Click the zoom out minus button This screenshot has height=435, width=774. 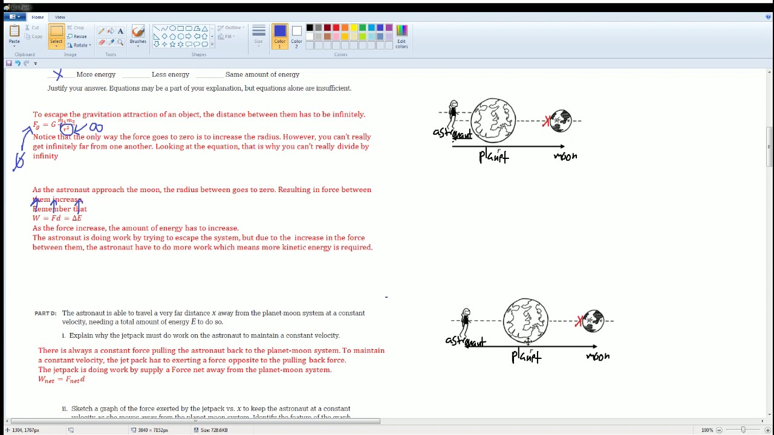click(x=719, y=430)
